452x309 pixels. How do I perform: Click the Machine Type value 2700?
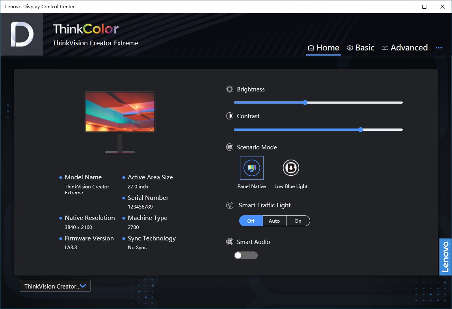133,227
